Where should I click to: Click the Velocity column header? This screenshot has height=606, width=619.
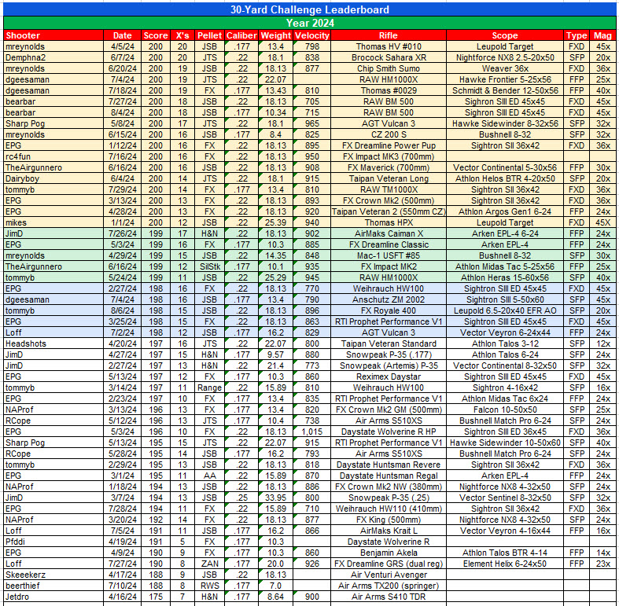coord(312,35)
